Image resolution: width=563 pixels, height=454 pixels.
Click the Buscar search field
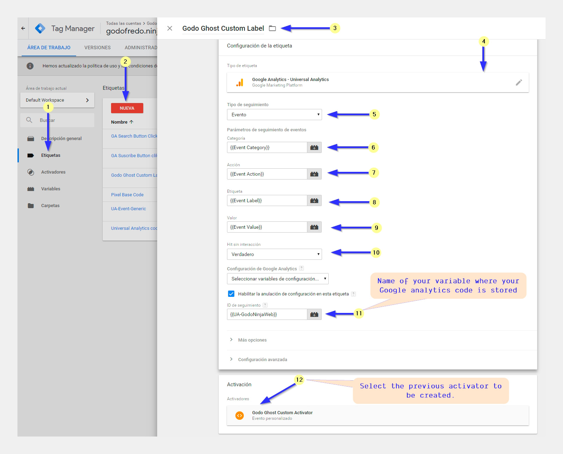(57, 120)
